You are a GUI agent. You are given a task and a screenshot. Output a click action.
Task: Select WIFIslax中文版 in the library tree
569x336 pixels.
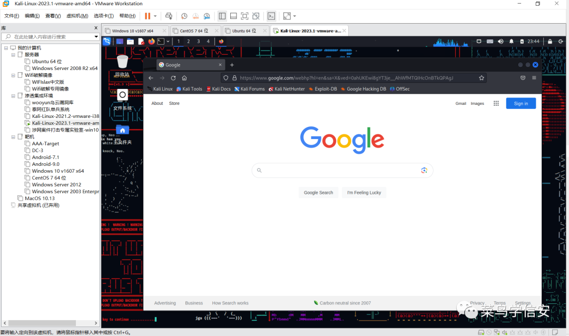(x=48, y=82)
